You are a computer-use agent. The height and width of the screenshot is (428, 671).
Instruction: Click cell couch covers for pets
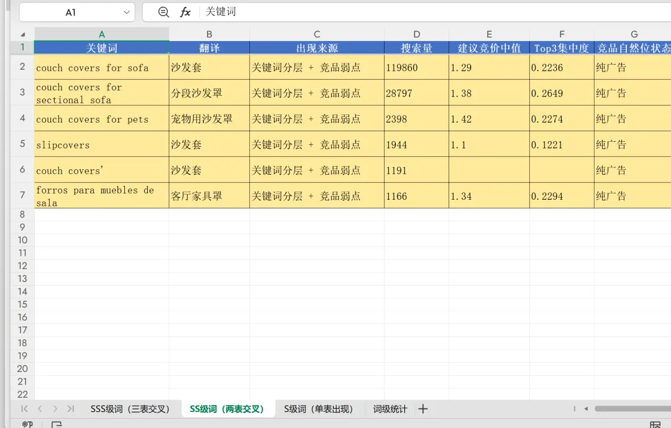pos(102,118)
